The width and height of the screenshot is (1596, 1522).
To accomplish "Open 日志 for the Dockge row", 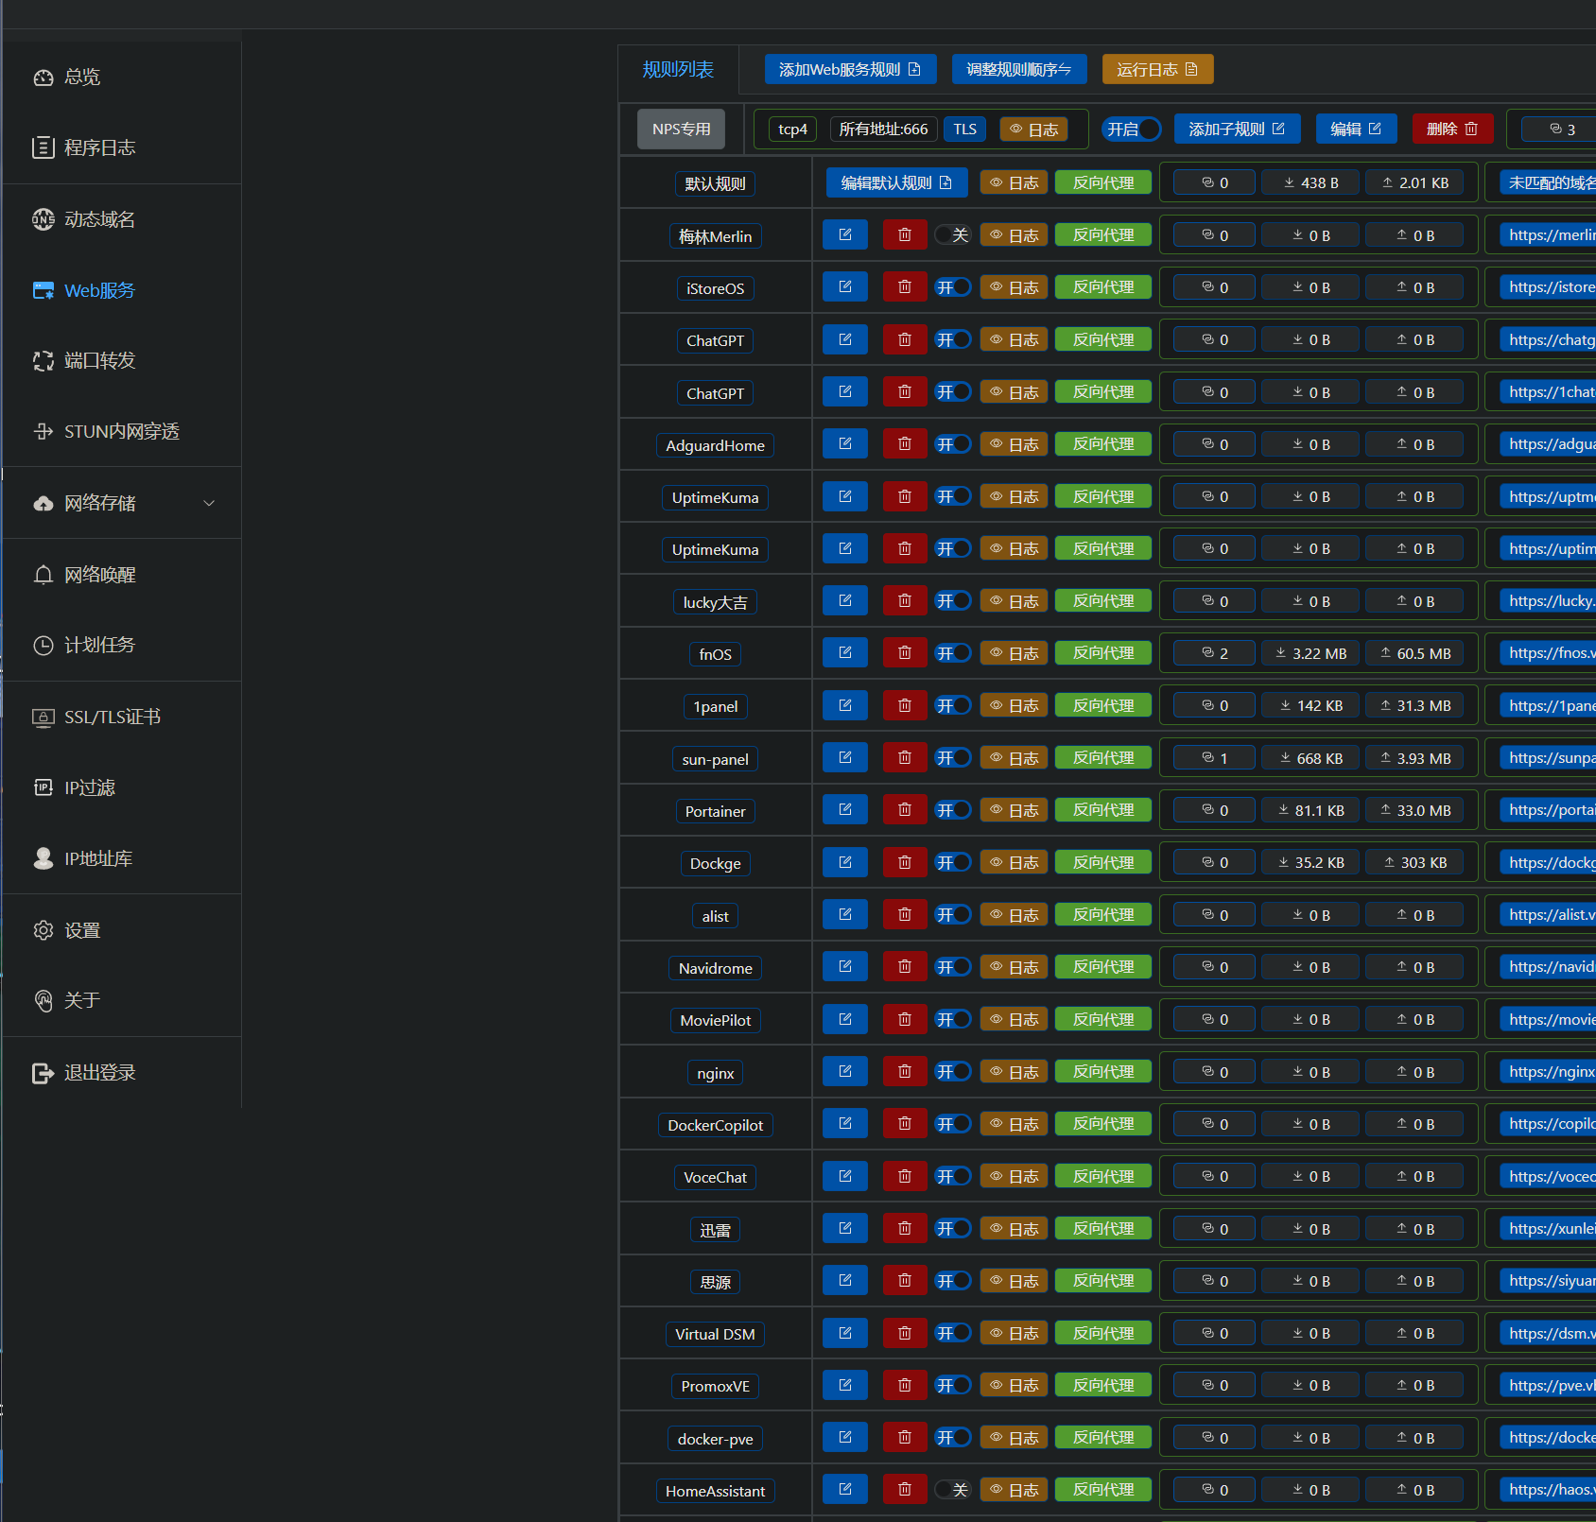I will pos(1014,862).
